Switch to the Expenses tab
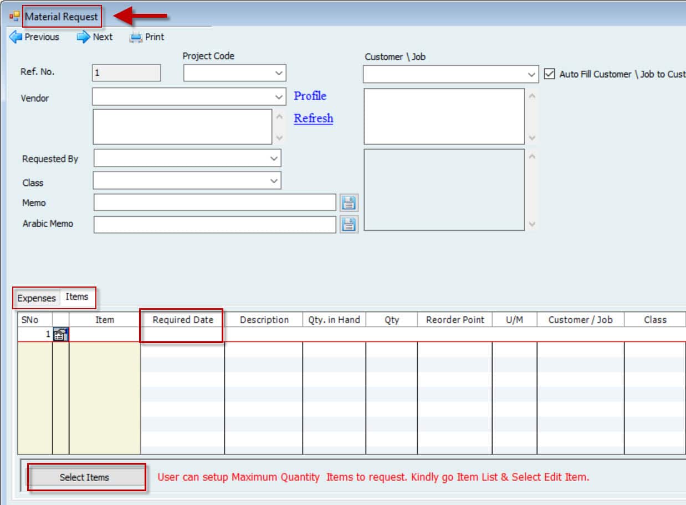The width and height of the screenshot is (686, 505). (37, 298)
